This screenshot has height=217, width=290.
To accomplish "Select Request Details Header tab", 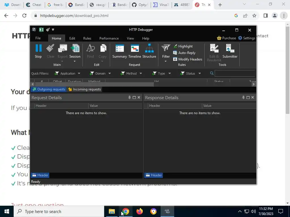I will [40, 175].
